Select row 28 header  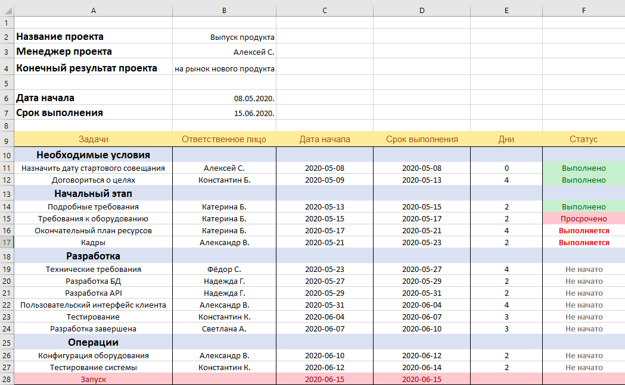7,379
